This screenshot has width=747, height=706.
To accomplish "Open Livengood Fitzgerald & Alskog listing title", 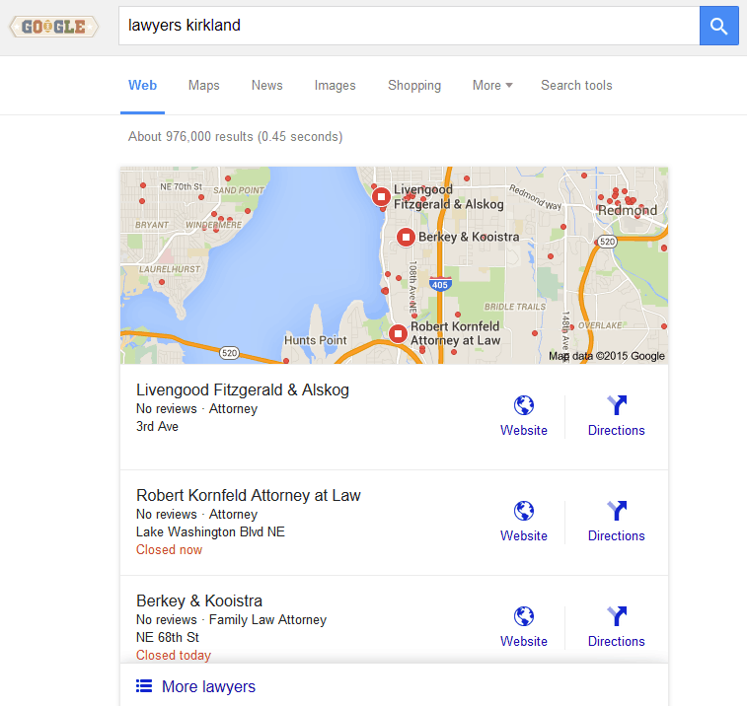I will pyautogui.click(x=243, y=389).
